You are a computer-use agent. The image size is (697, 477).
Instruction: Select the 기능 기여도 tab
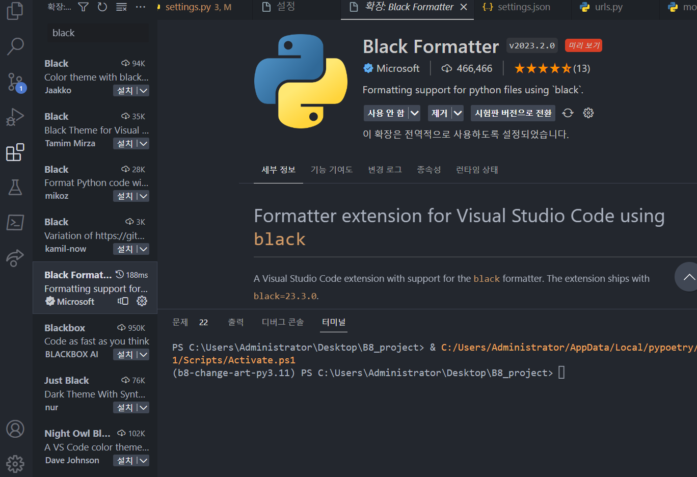(x=332, y=170)
